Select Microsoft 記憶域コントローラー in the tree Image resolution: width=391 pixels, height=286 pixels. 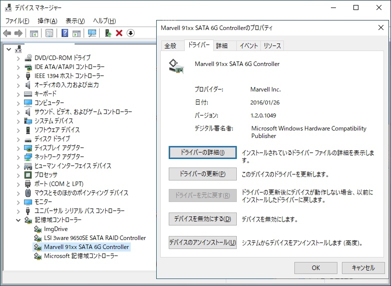[x=81, y=256]
